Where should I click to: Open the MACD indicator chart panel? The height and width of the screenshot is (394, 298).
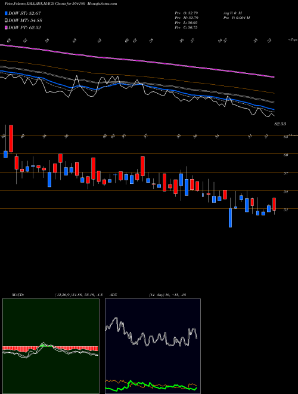[x=51, y=346]
